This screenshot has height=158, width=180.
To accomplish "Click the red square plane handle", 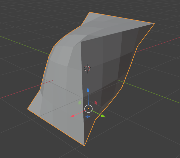I will pyautogui.click(x=96, y=103).
